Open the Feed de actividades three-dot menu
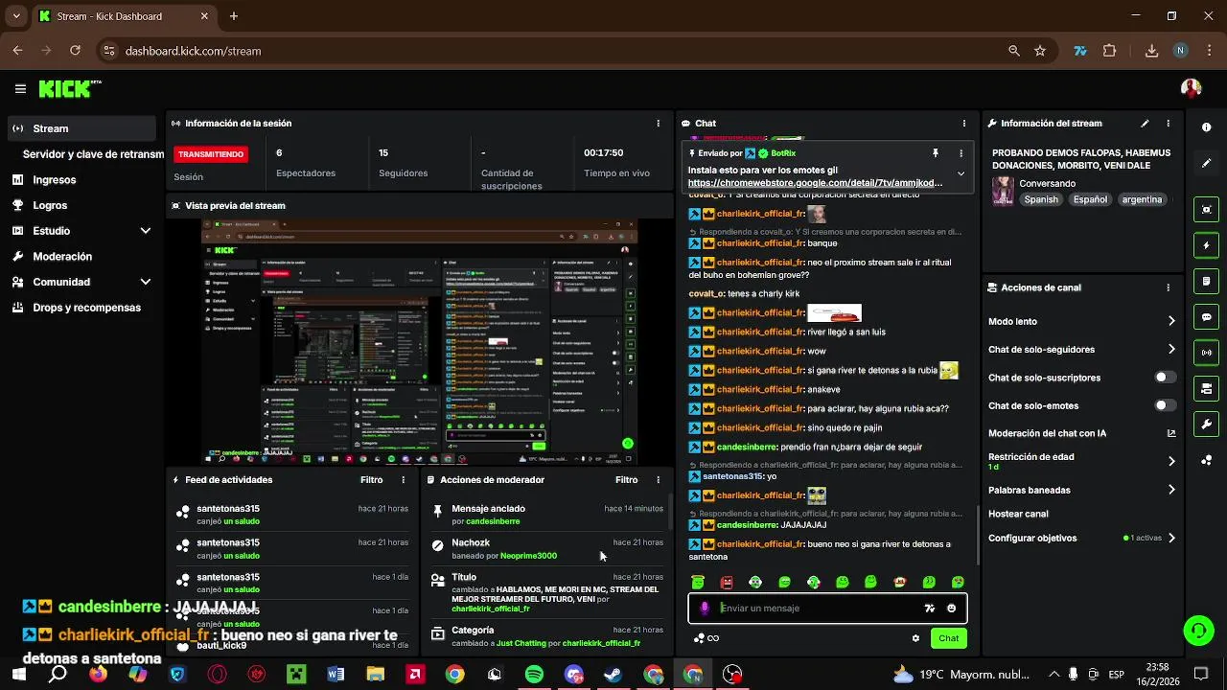 [403, 480]
